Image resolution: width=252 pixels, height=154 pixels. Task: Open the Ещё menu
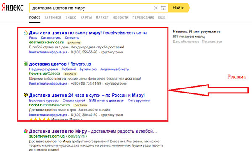(x=162, y=17)
